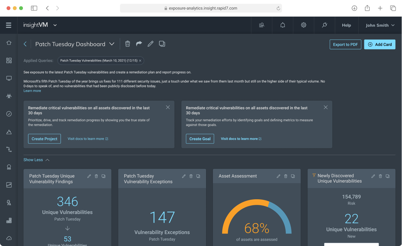This screenshot has height=246, width=402.
Task: Open the mountain-shaped sidebar icon
Action: [x=9, y=132]
